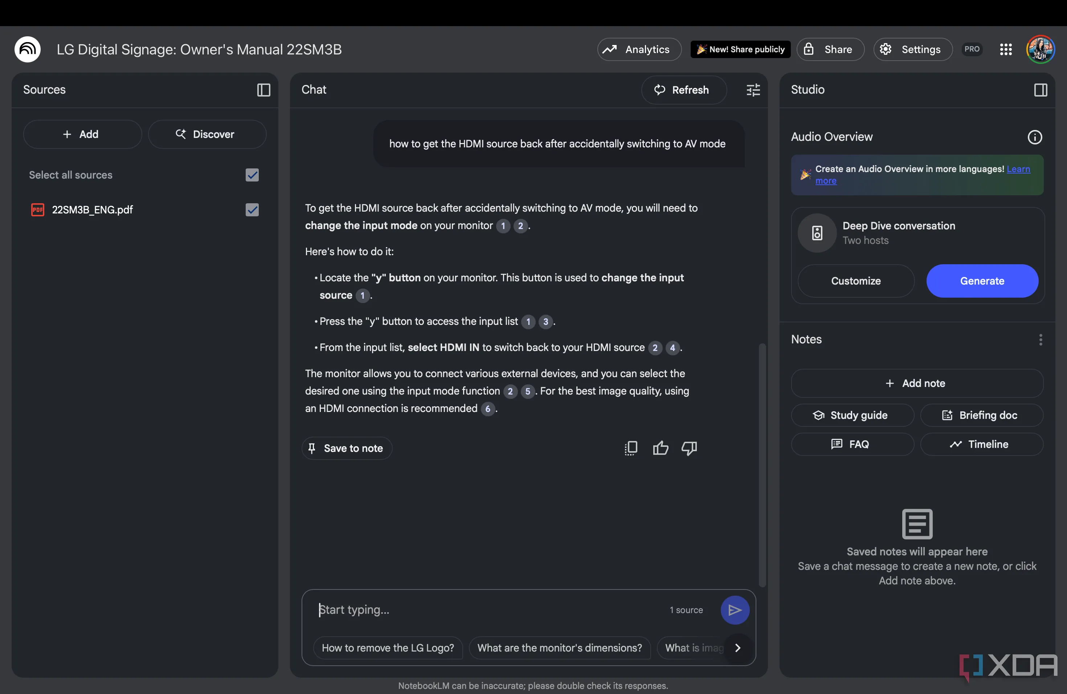Discover new sources

tap(207, 135)
